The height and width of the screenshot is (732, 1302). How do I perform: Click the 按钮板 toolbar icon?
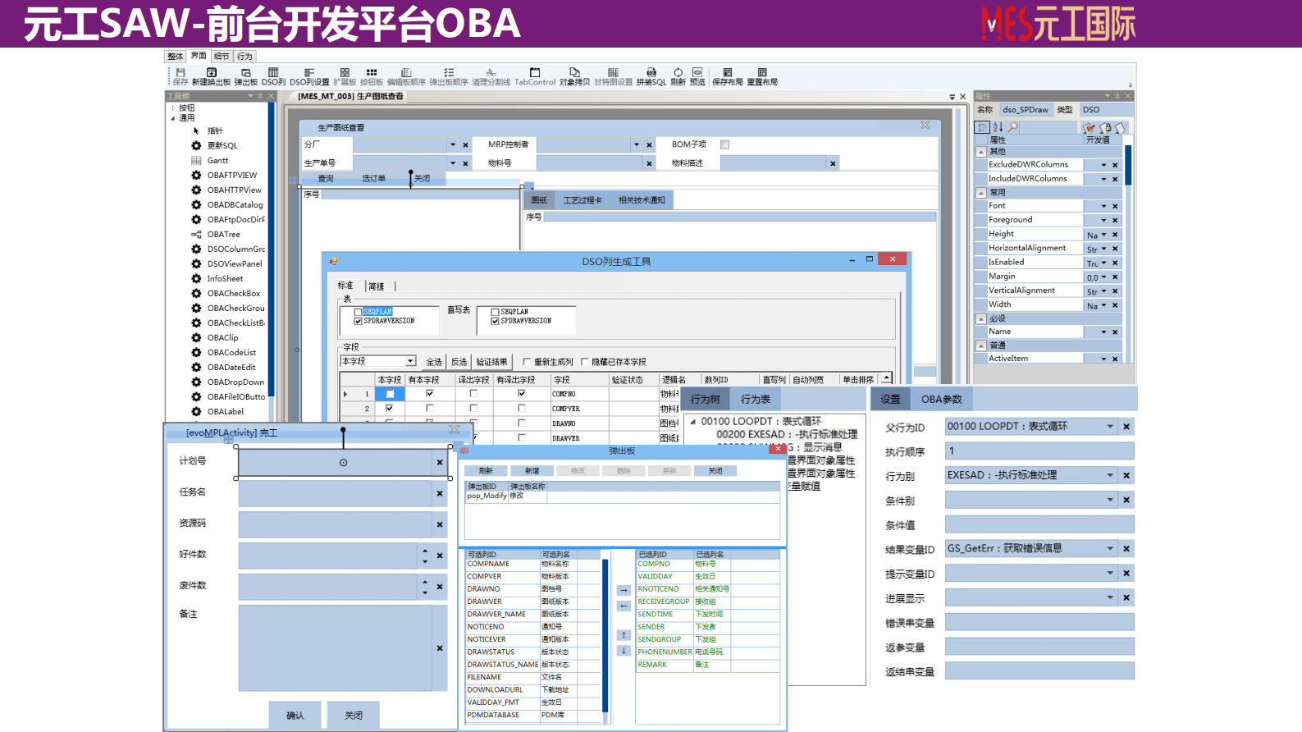tap(372, 77)
